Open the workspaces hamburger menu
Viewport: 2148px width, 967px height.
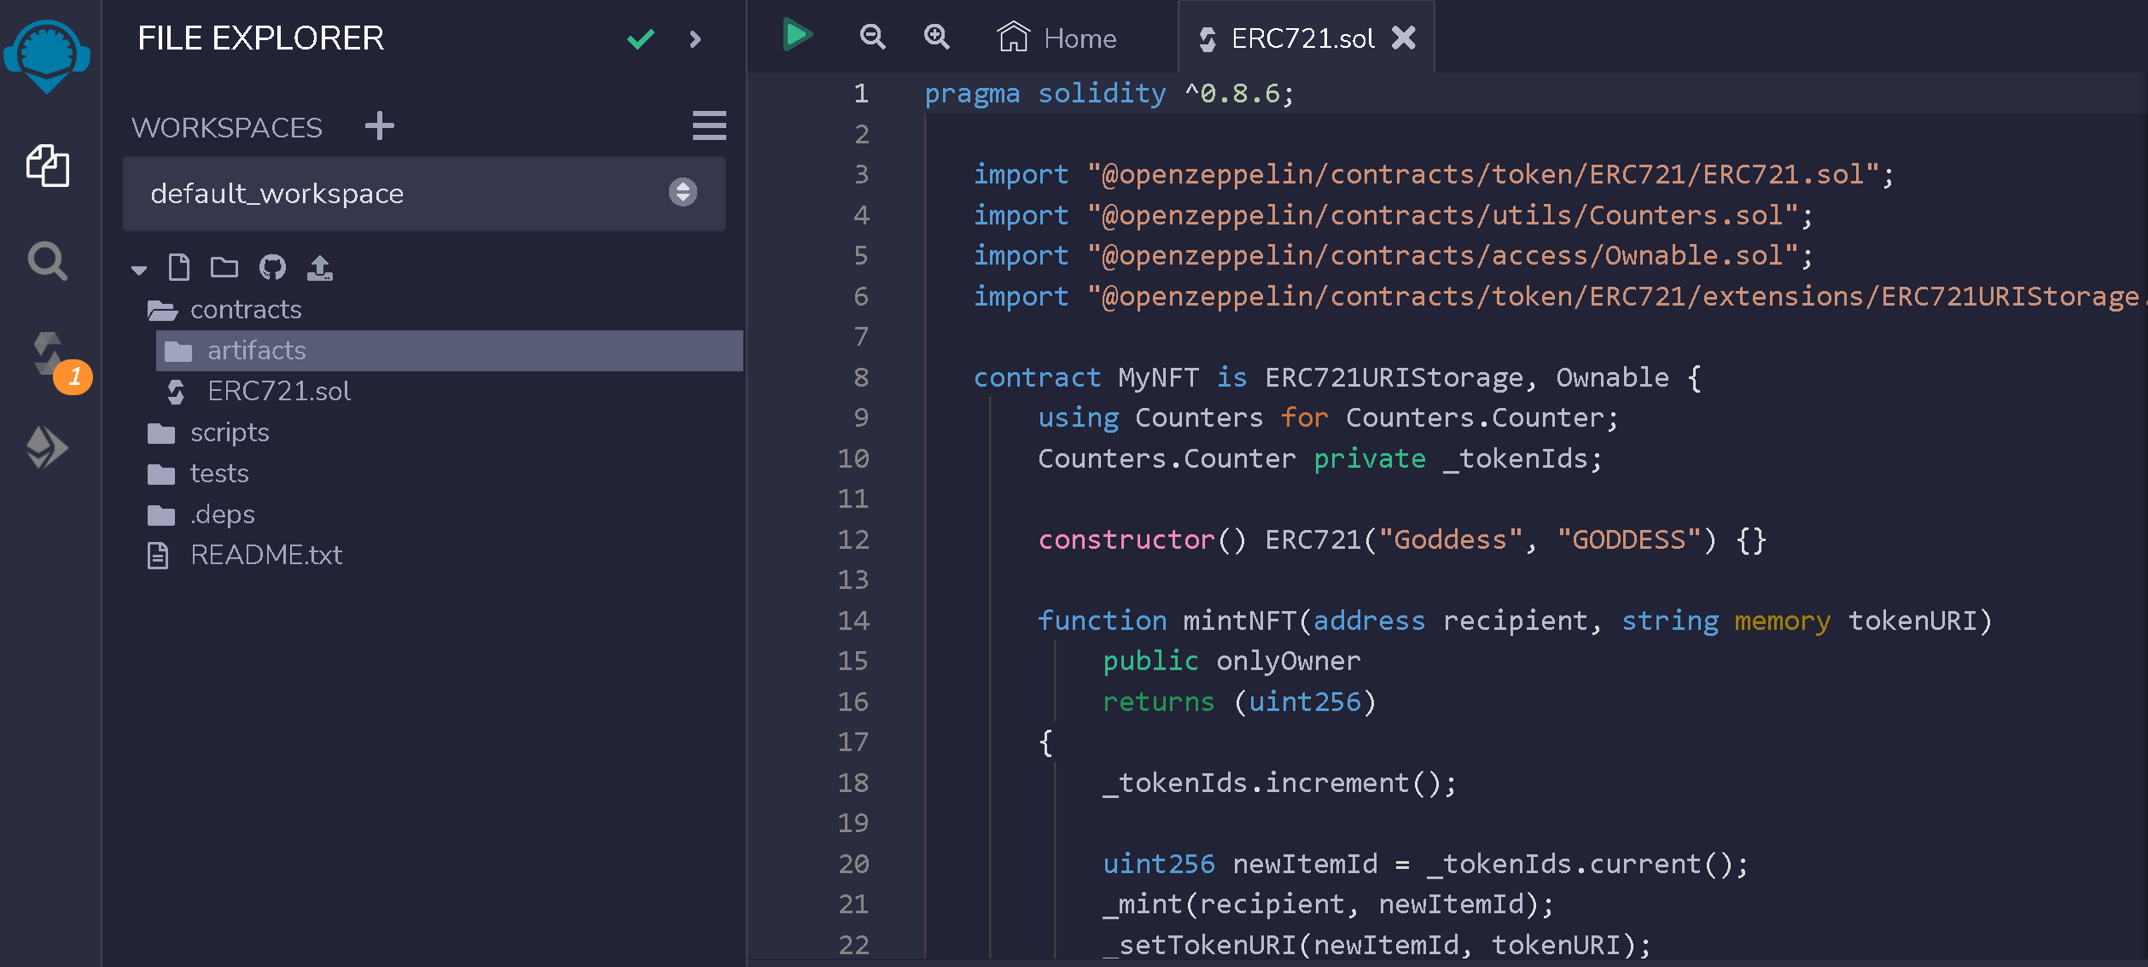click(709, 125)
